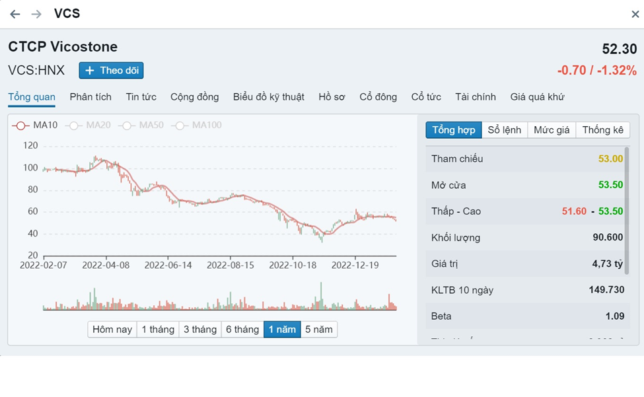Close the VCS stock panel
Screen dimensions: 644x397
point(635,14)
